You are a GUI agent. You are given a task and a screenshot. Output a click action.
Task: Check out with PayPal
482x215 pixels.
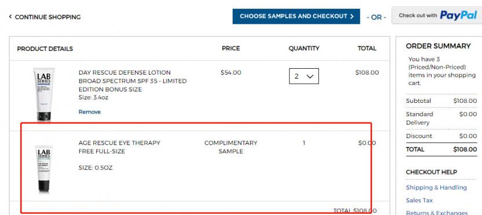point(437,16)
